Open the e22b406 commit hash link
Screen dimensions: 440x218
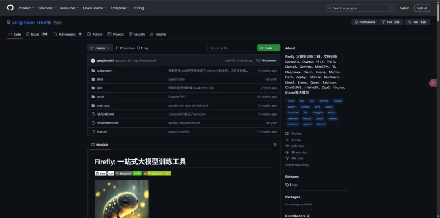230,61
